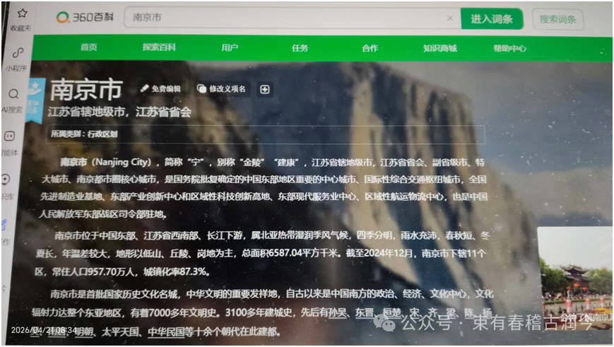Open the 收藏夹 favorites star icon

click(23, 13)
